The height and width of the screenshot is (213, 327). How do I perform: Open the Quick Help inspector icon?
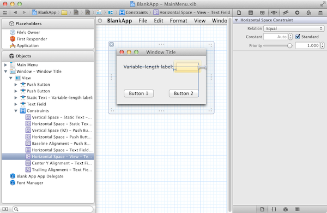click(251, 13)
